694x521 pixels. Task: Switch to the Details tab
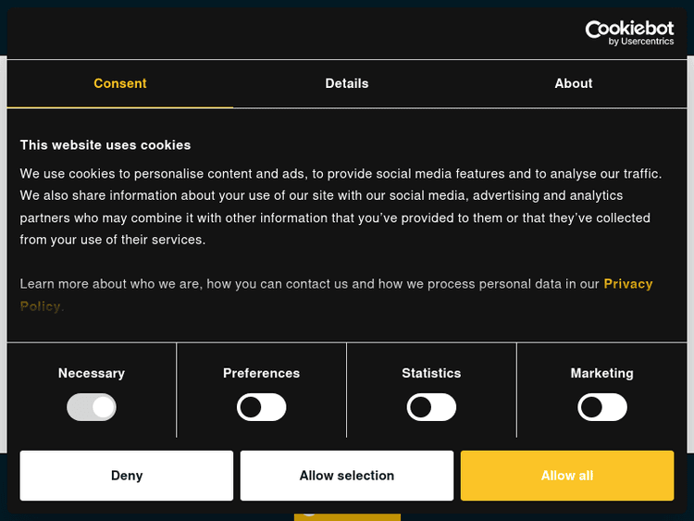point(347,83)
